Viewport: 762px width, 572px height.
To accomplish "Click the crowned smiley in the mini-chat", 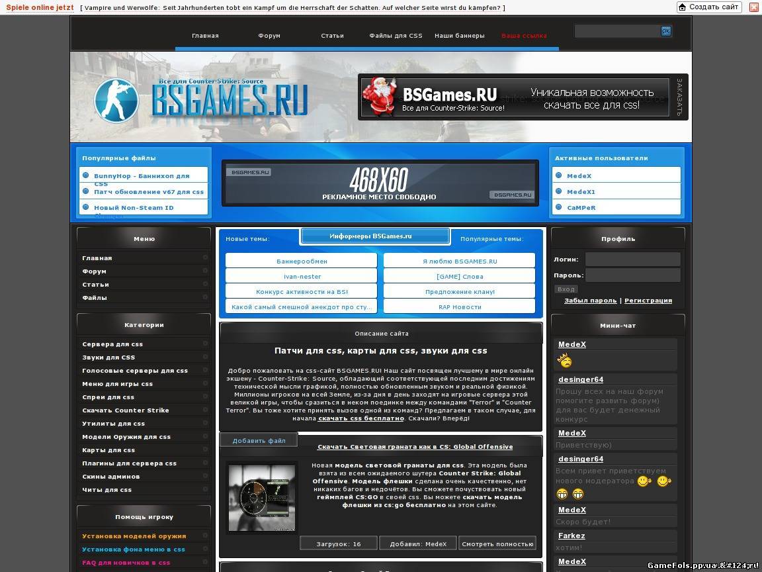I will tap(564, 361).
